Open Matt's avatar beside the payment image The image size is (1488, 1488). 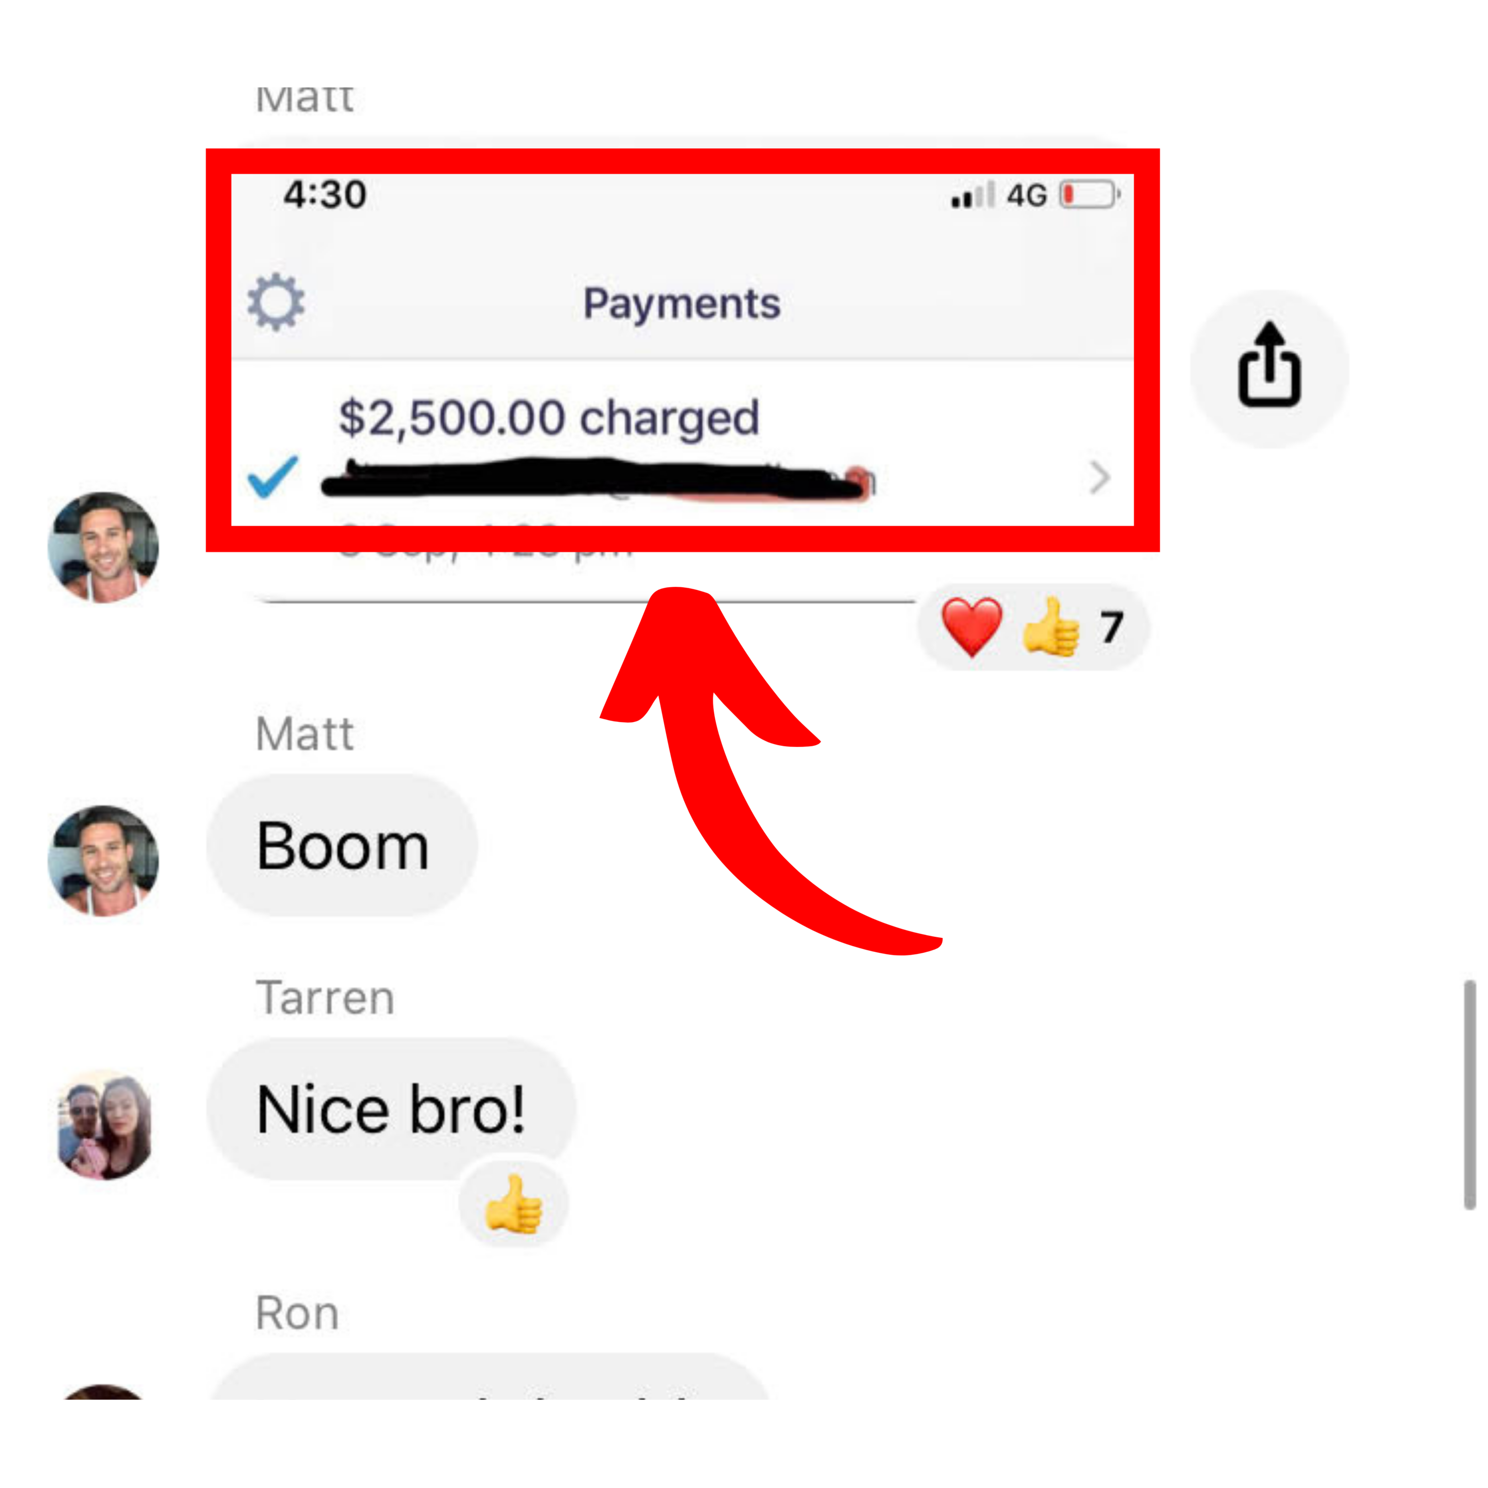[103, 547]
